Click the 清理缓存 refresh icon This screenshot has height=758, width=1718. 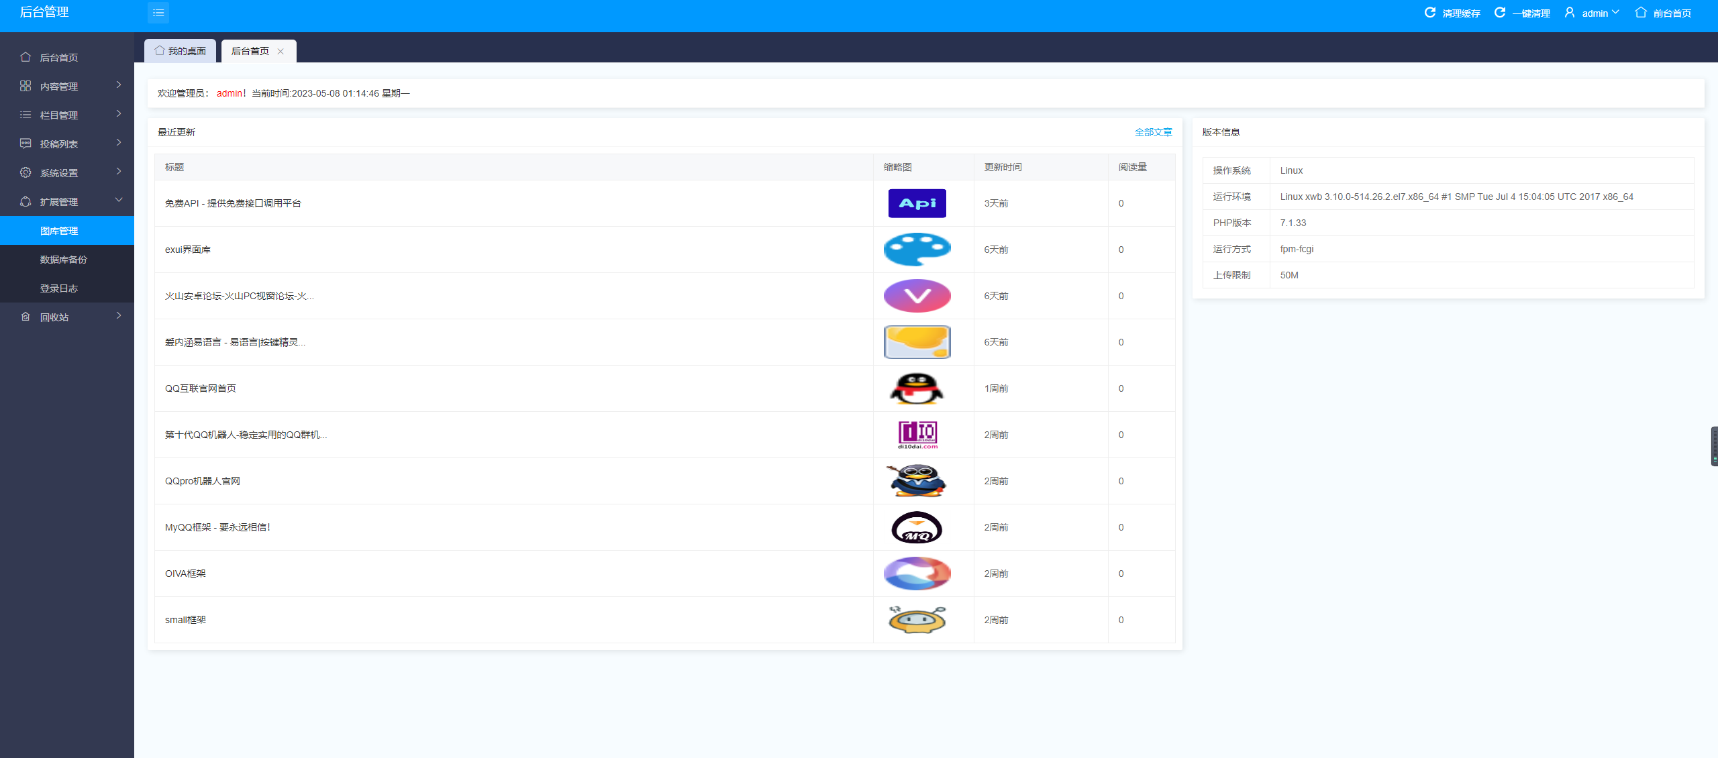click(1430, 13)
